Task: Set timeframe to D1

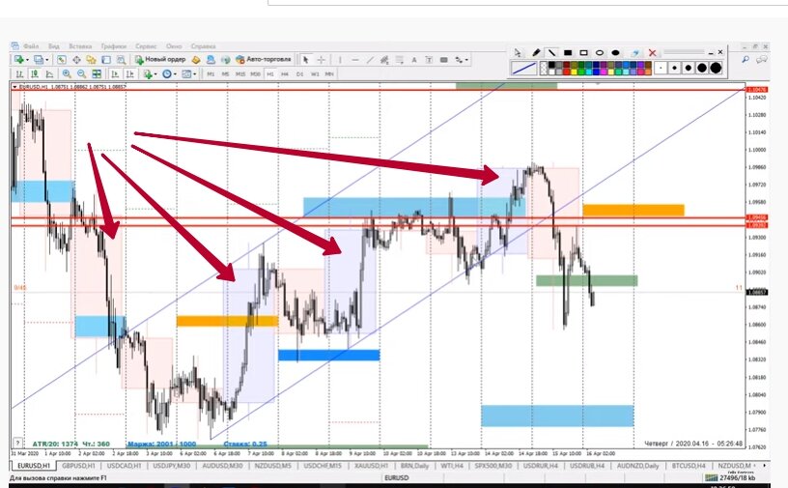Action: [x=299, y=74]
